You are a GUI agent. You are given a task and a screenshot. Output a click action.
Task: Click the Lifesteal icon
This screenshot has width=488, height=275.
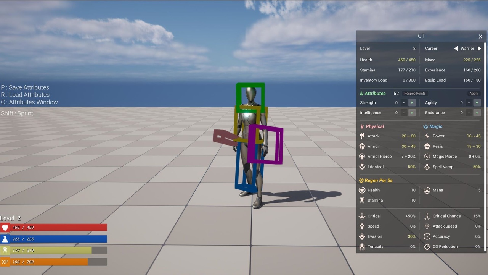point(362,167)
